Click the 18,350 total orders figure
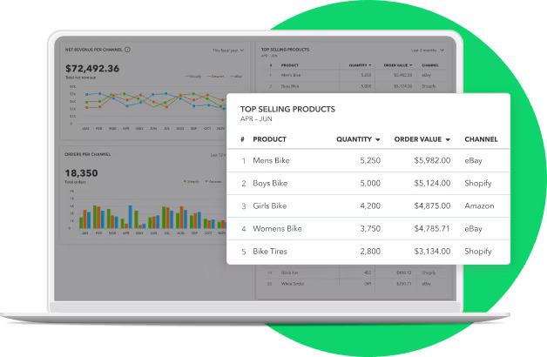The height and width of the screenshot is (357, 547). 83,173
